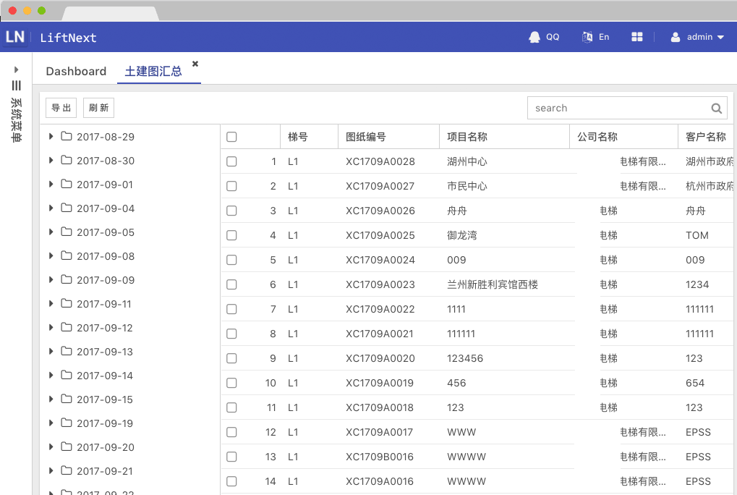This screenshot has height=495, width=737.
Task: Click the 2017-09-11 folder icon
Action: (67, 304)
